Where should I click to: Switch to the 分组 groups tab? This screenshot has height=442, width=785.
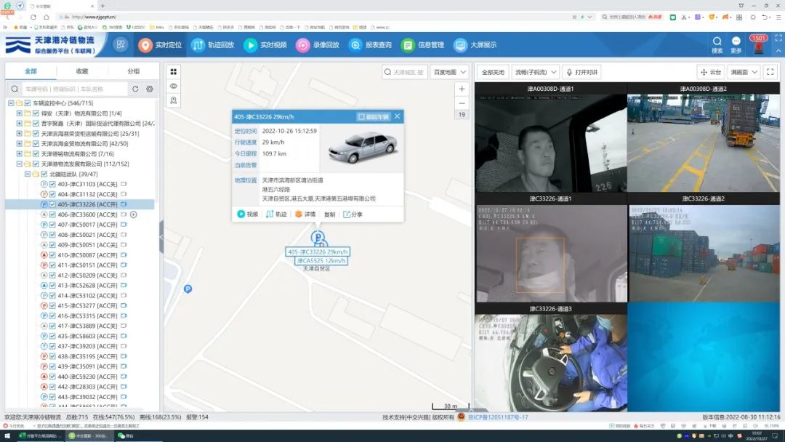tap(134, 71)
